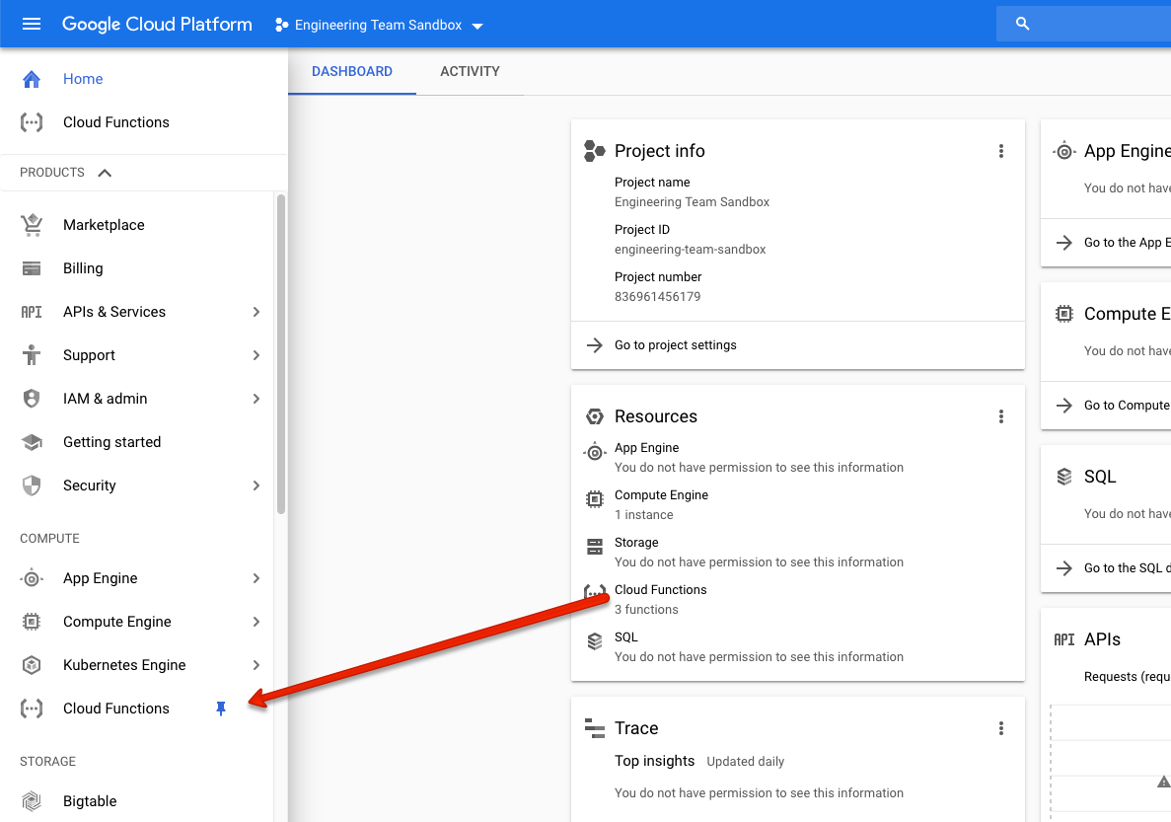Expand the Compute Engine submenu arrow

[x=256, y=622]
